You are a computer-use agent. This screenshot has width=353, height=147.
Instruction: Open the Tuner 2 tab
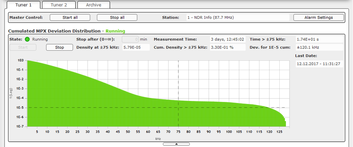coord(59,5)
